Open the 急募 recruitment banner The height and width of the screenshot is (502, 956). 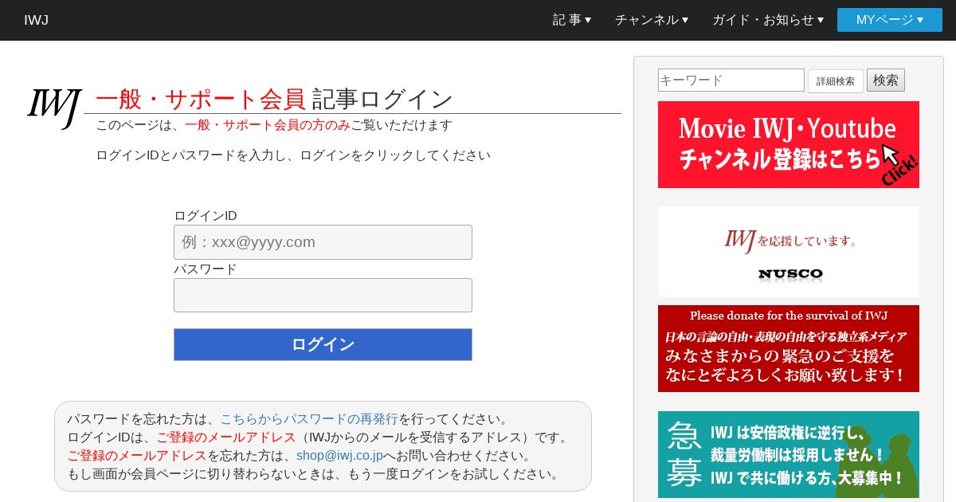(x=789, y=454)
